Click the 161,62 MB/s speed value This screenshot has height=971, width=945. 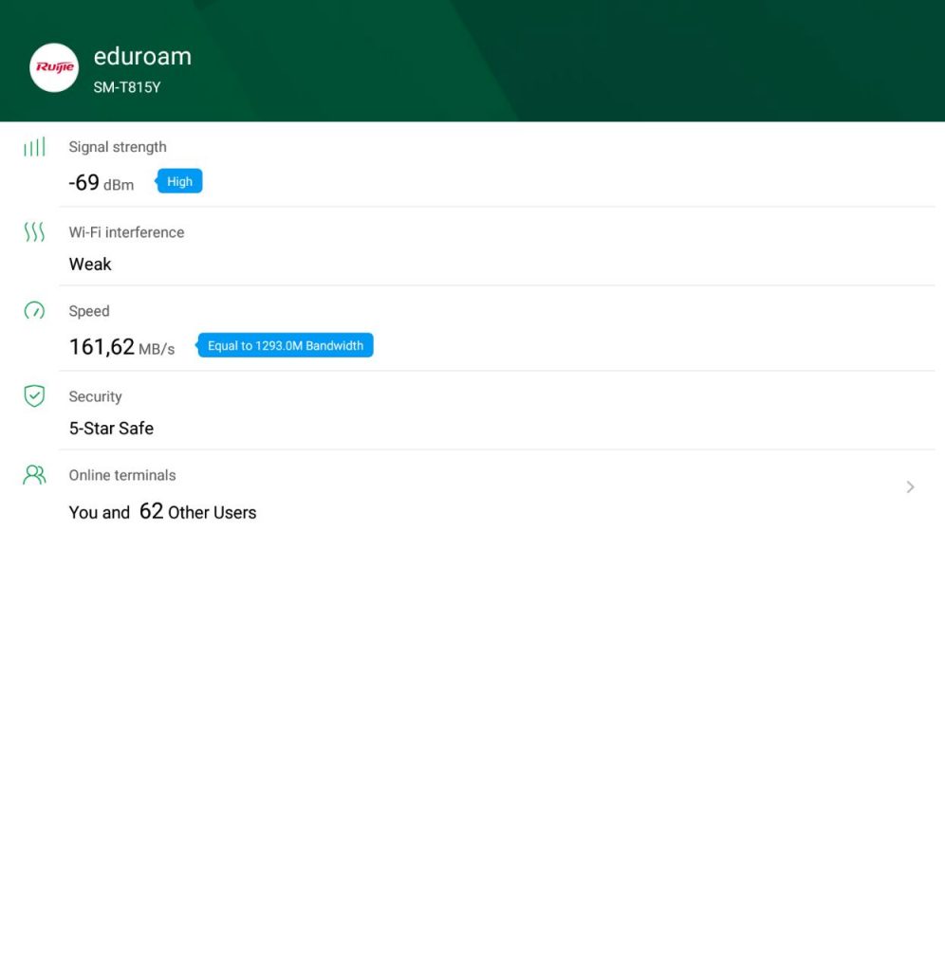[121, 347]
